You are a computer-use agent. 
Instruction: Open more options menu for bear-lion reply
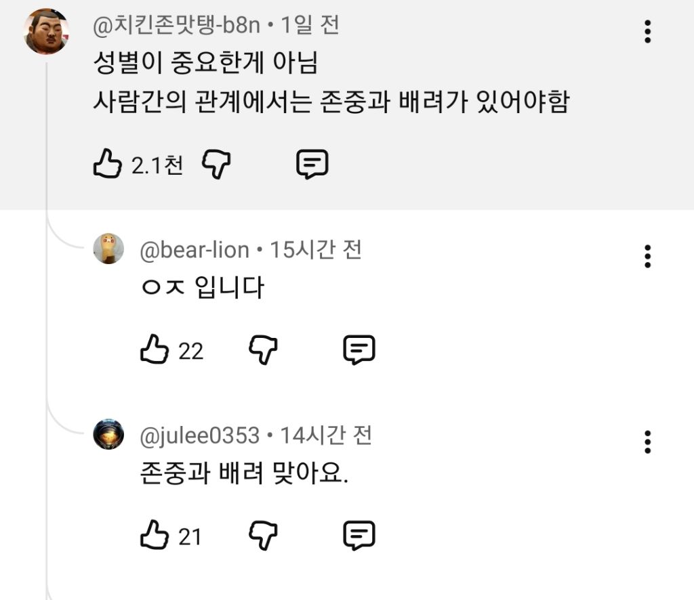[x=648, y=257]
